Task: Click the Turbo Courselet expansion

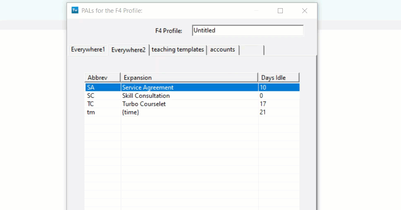Action: [144, 104]
